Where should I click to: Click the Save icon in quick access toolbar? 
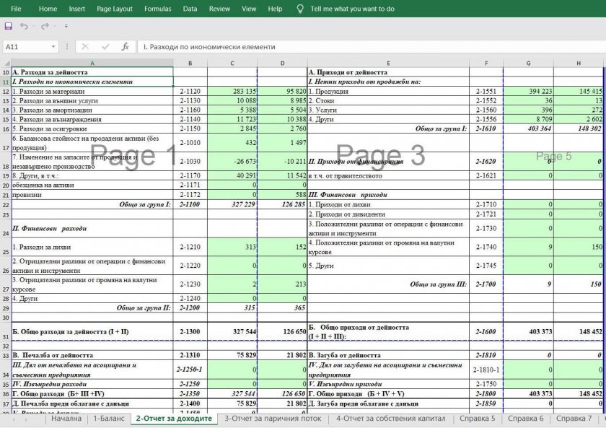[x=9, y=26]
